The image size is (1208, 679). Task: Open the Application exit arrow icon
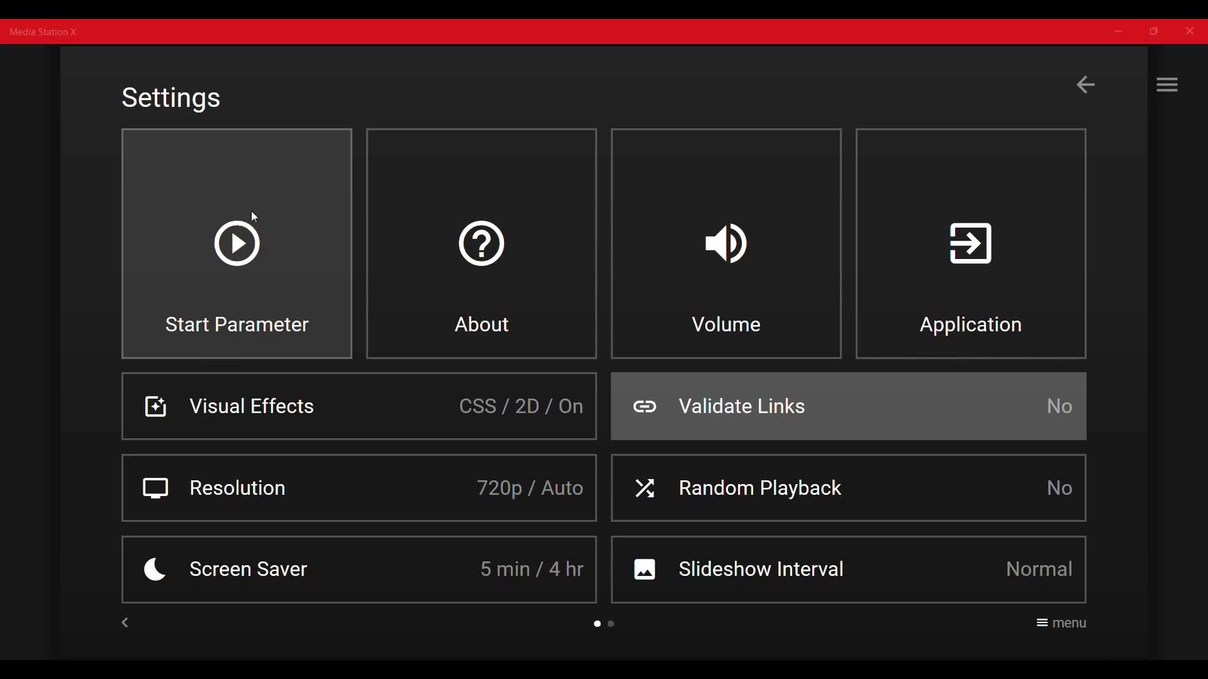point(971,244)
